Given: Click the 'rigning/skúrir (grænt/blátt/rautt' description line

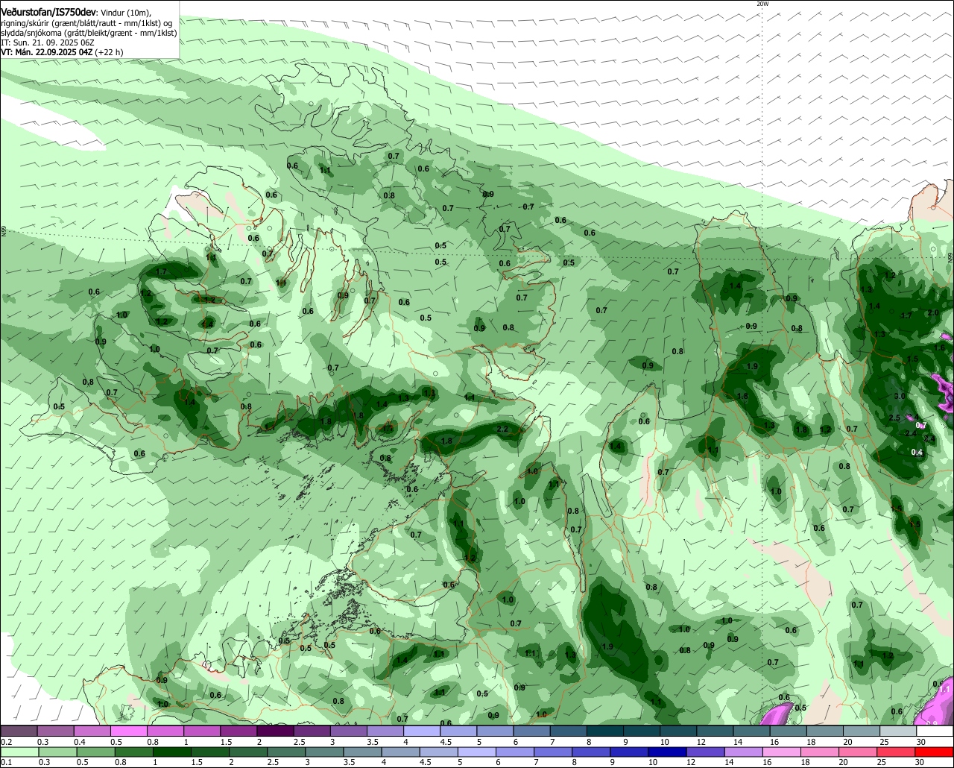Looking at the screenshot, I should point(86,23).
